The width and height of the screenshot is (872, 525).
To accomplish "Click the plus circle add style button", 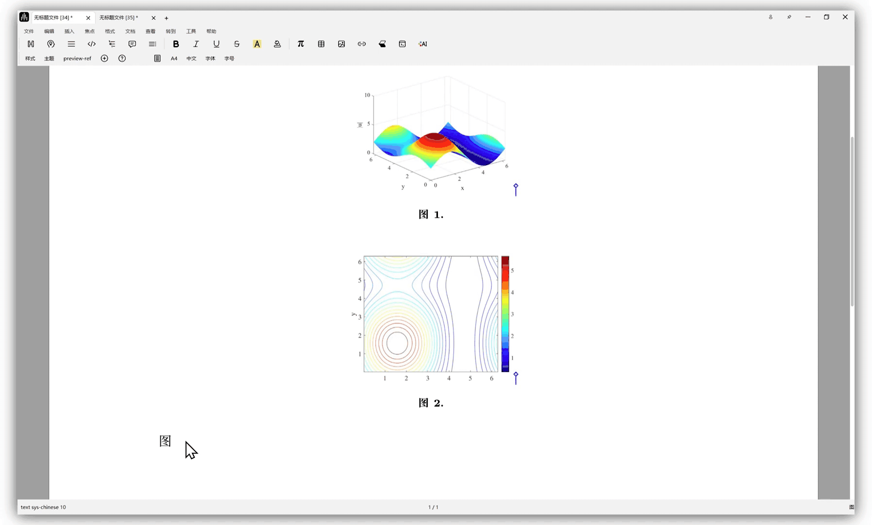I will pyautogui.click(x=105, y=58).
